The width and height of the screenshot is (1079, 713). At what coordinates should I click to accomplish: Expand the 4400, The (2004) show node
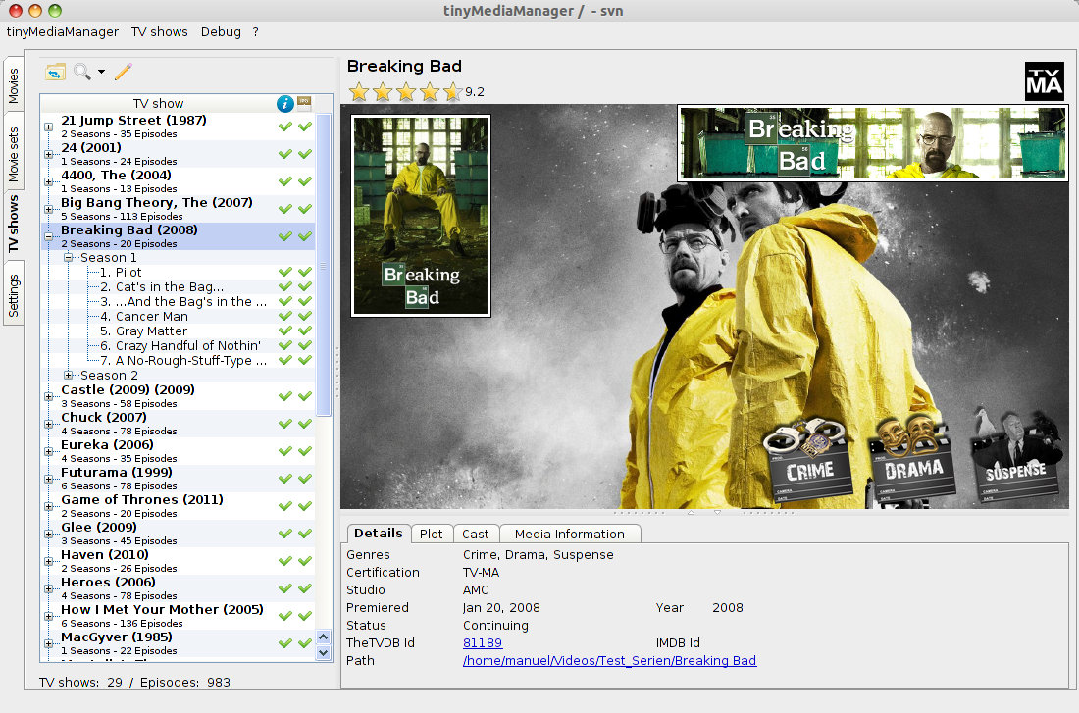pyautogui.click(x=48, y=181)
